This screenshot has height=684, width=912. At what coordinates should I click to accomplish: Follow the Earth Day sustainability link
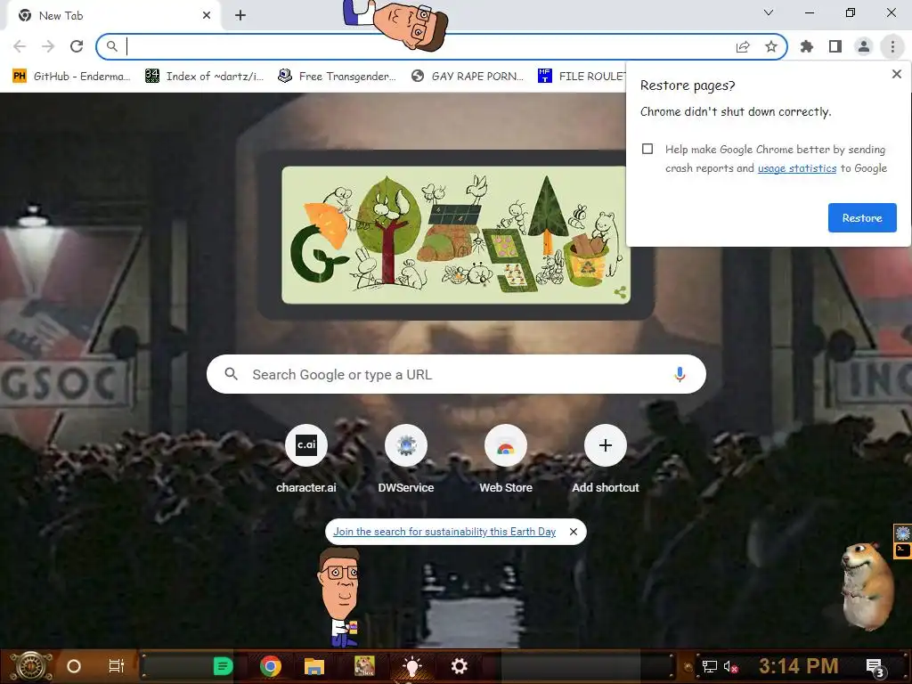click(444, 532)
